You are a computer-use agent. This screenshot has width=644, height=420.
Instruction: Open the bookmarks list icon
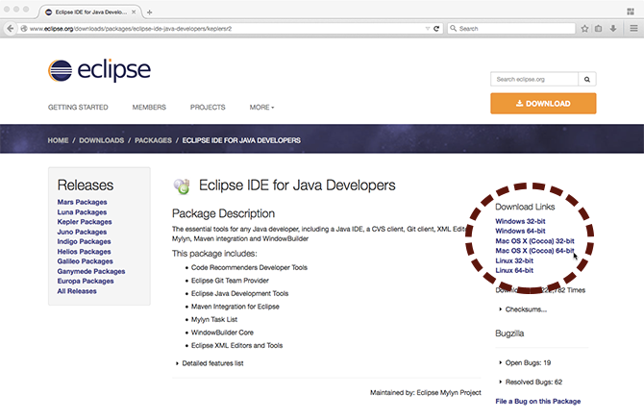click(x=599, y=28)
